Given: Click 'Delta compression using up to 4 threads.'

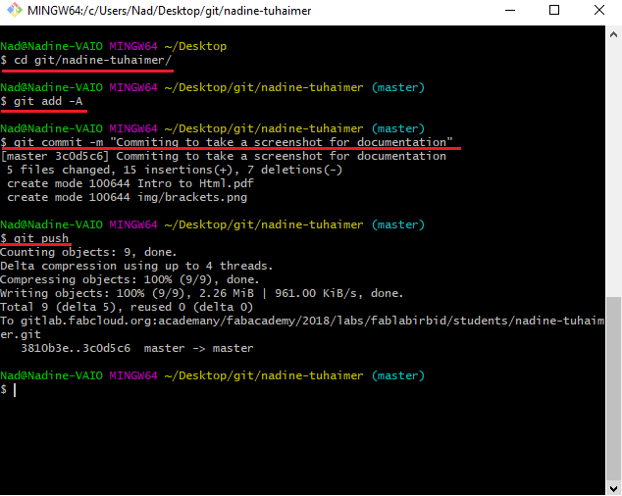Looking at the screenshot, I should tap(136, 266).
